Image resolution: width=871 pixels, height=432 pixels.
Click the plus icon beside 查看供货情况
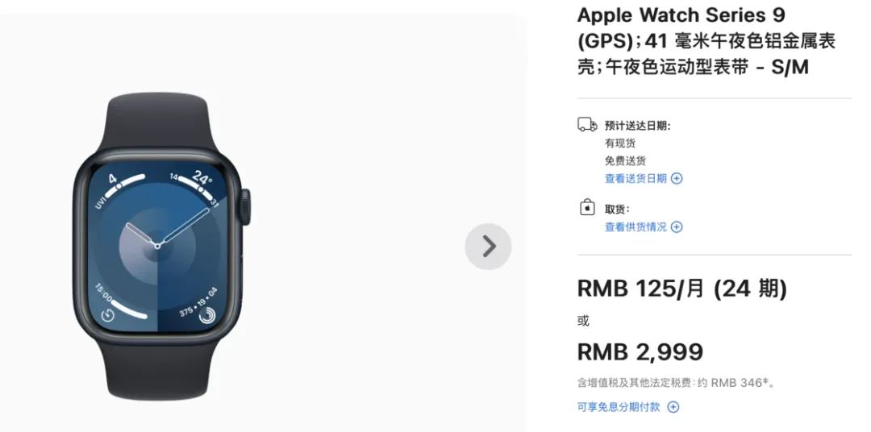click(x=676, y=226)
